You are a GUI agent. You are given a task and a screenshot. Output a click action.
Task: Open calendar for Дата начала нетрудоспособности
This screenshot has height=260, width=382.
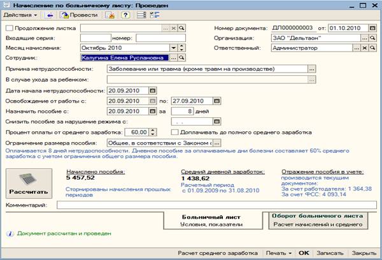(153, 90)
